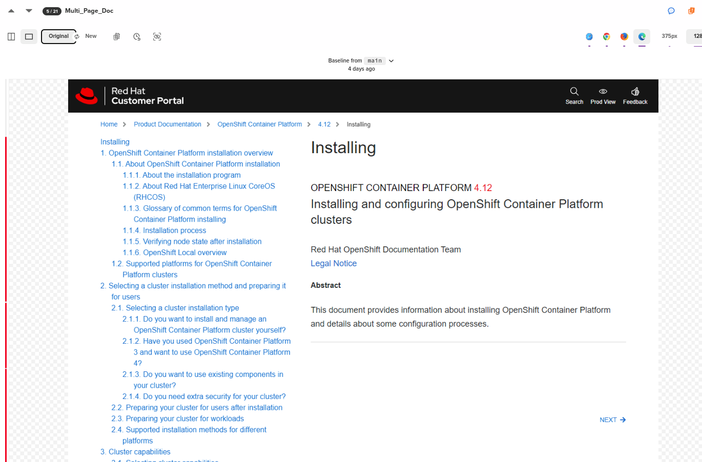Open 1.1.2. About Red Hat Enterprise Linux CoreOS
Screen dimensions: 702x462
(x=199, y=192)
